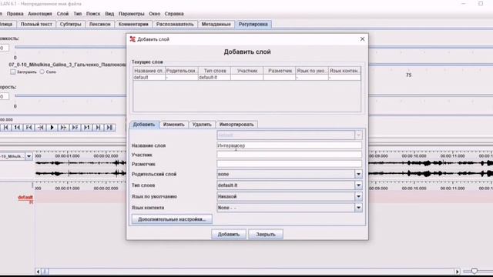Switch to the Удалить tab in dialog

tap(202, 125)
